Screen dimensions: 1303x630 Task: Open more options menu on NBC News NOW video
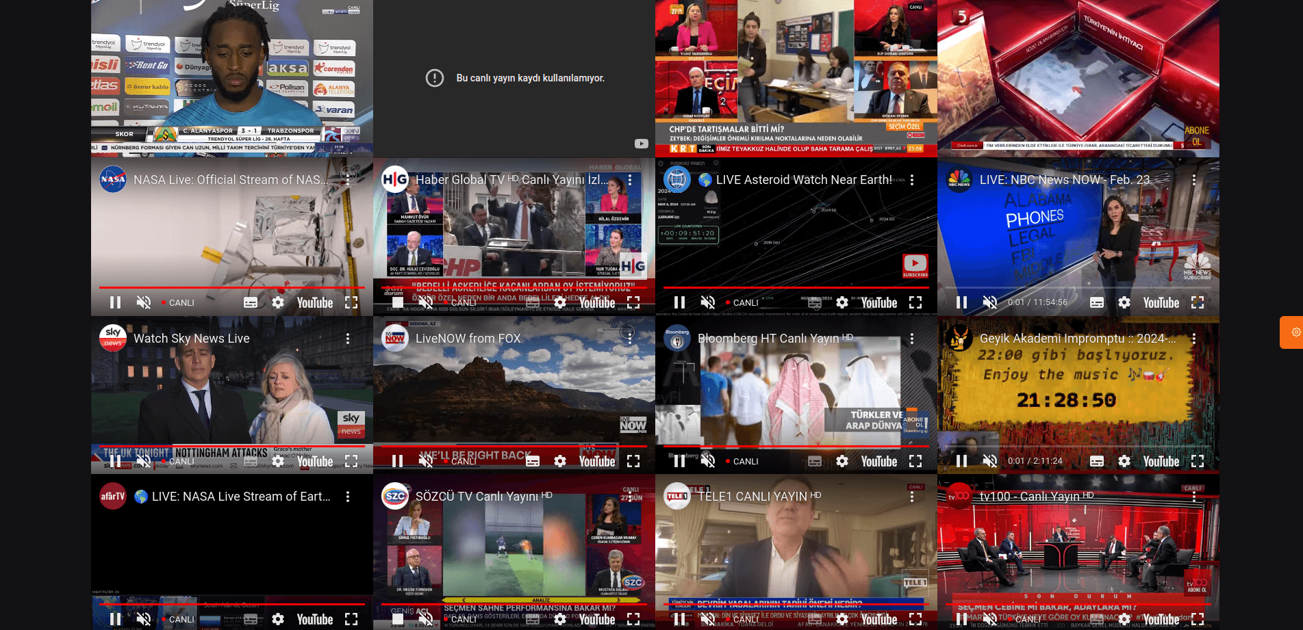tap(1194, 180)
